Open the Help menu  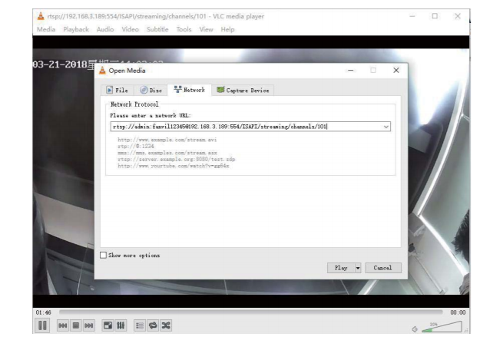tap(227, 29)
